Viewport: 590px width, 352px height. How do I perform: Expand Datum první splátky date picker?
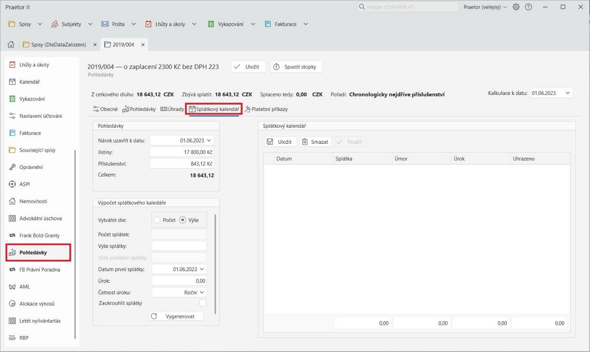[x=202, y=270]
